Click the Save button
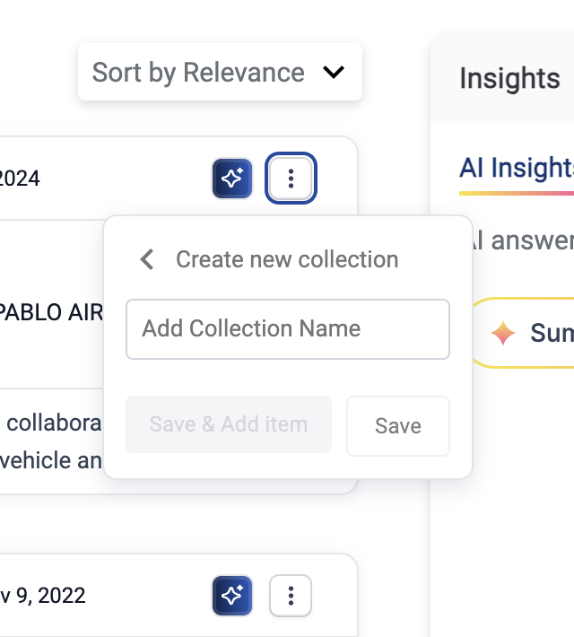This screenshot has width=574, height=637. pyautogui.click(x=398, y=426)
